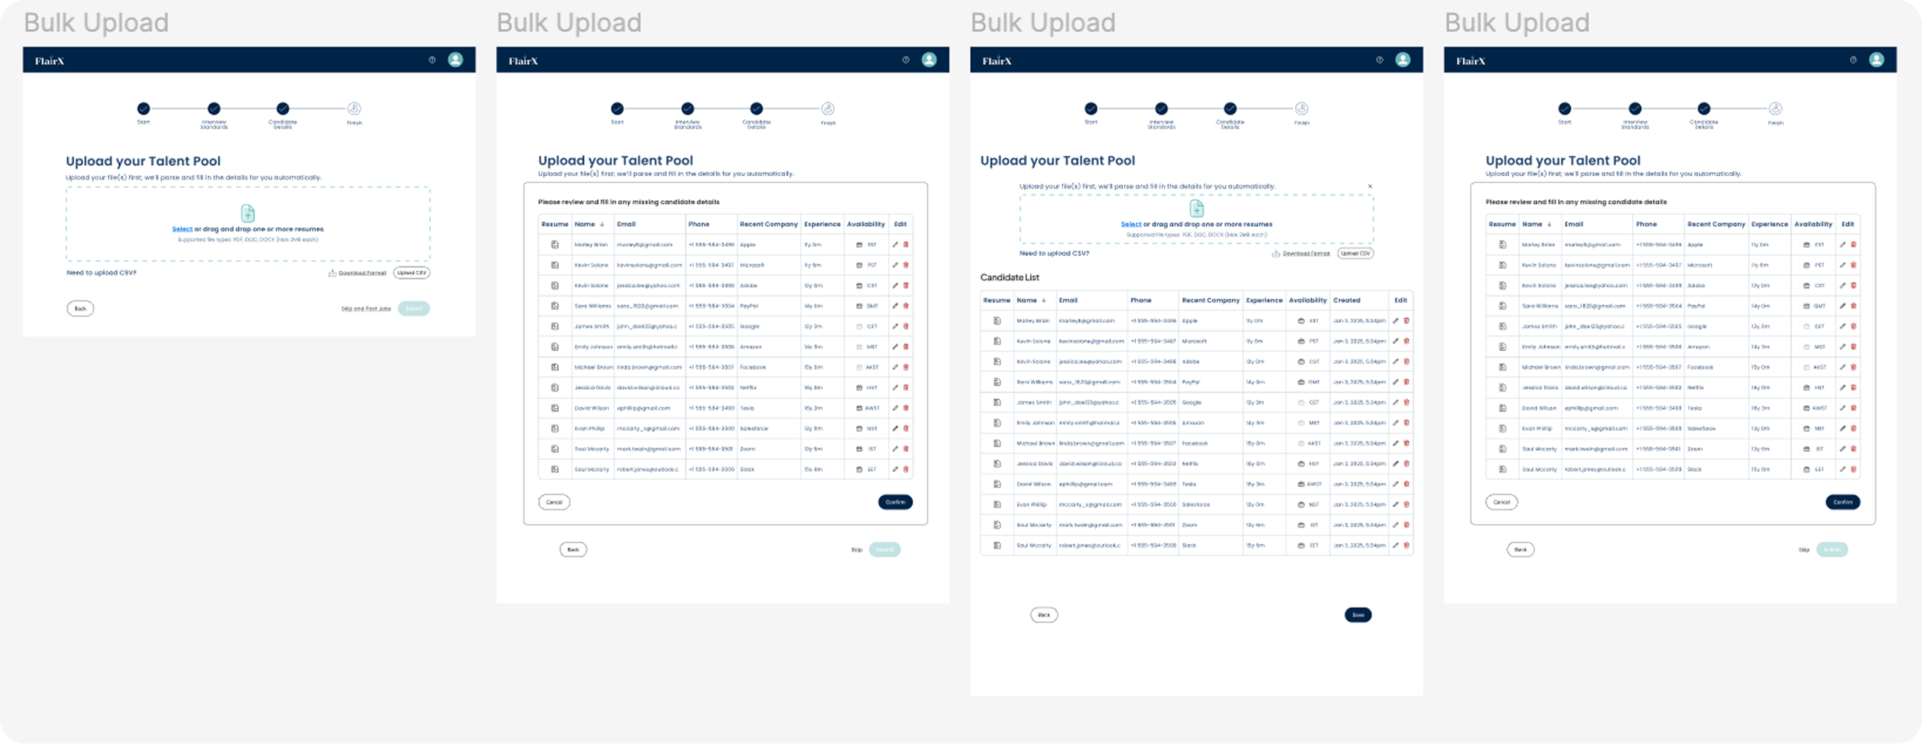This screenshot has width=1922, height=744.
Task: Open the resume file of the Google row, second frame
Action: pos(555,326)
